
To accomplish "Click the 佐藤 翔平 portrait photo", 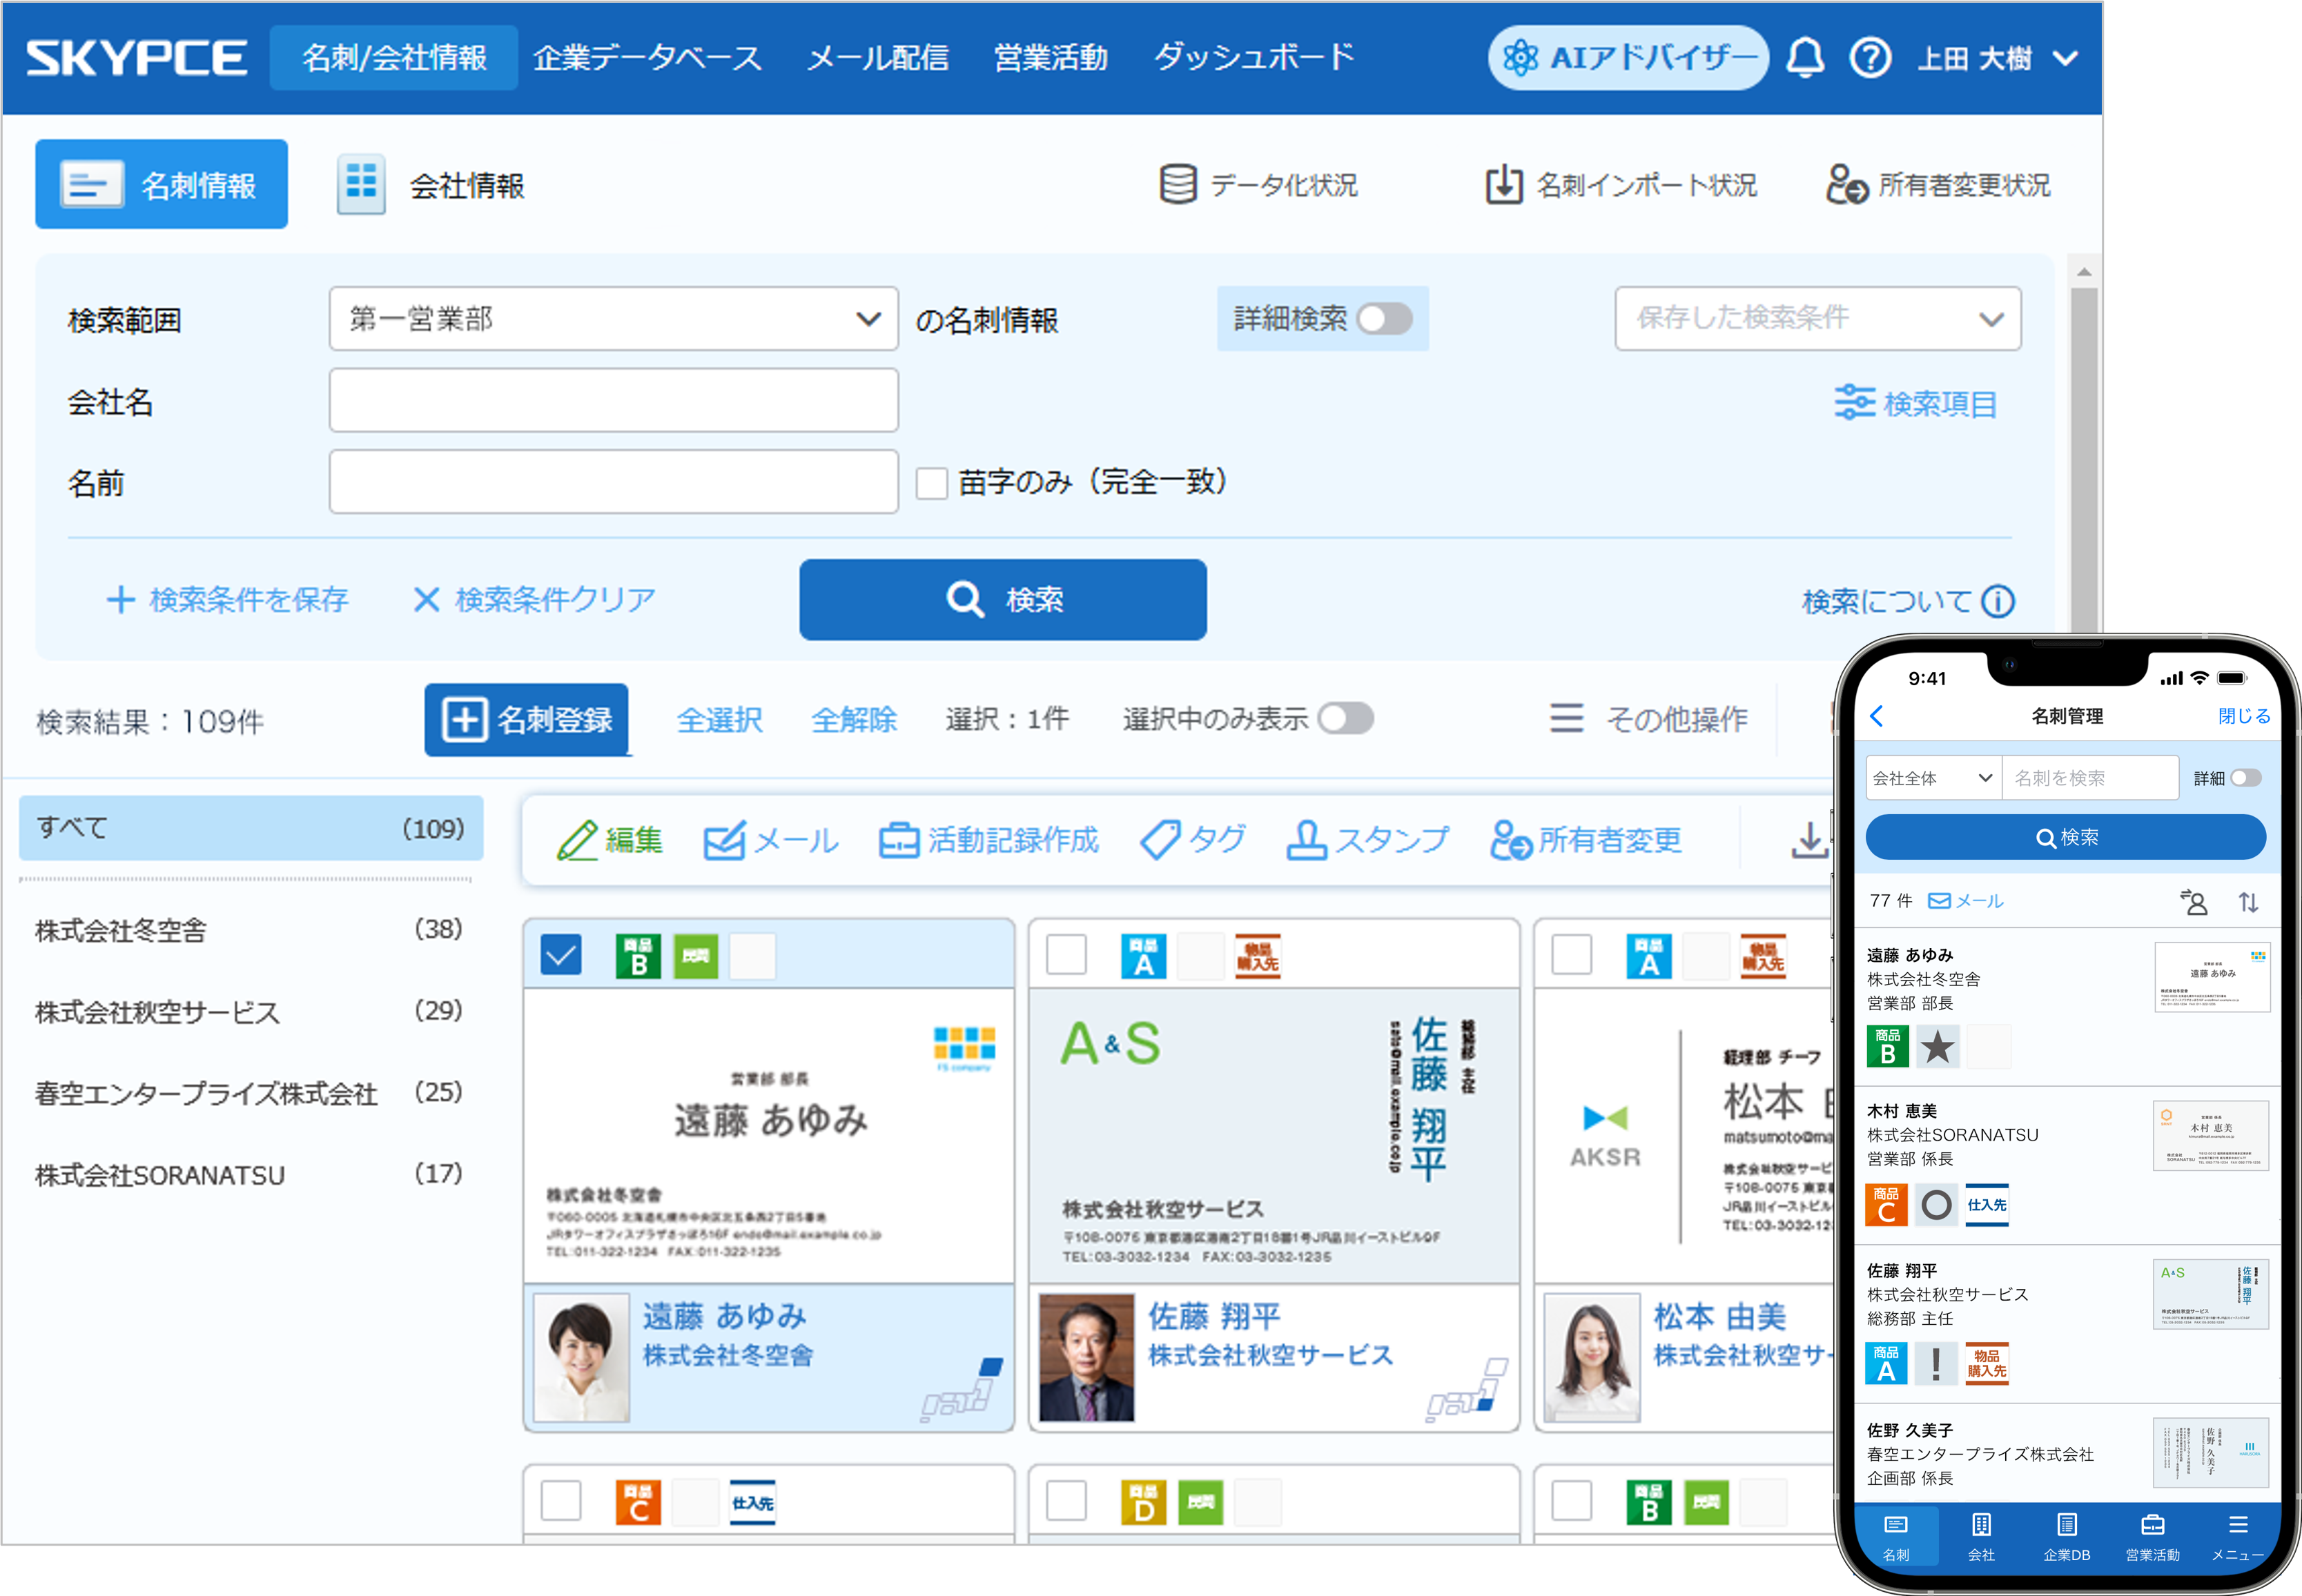I will point(1087,1357).
